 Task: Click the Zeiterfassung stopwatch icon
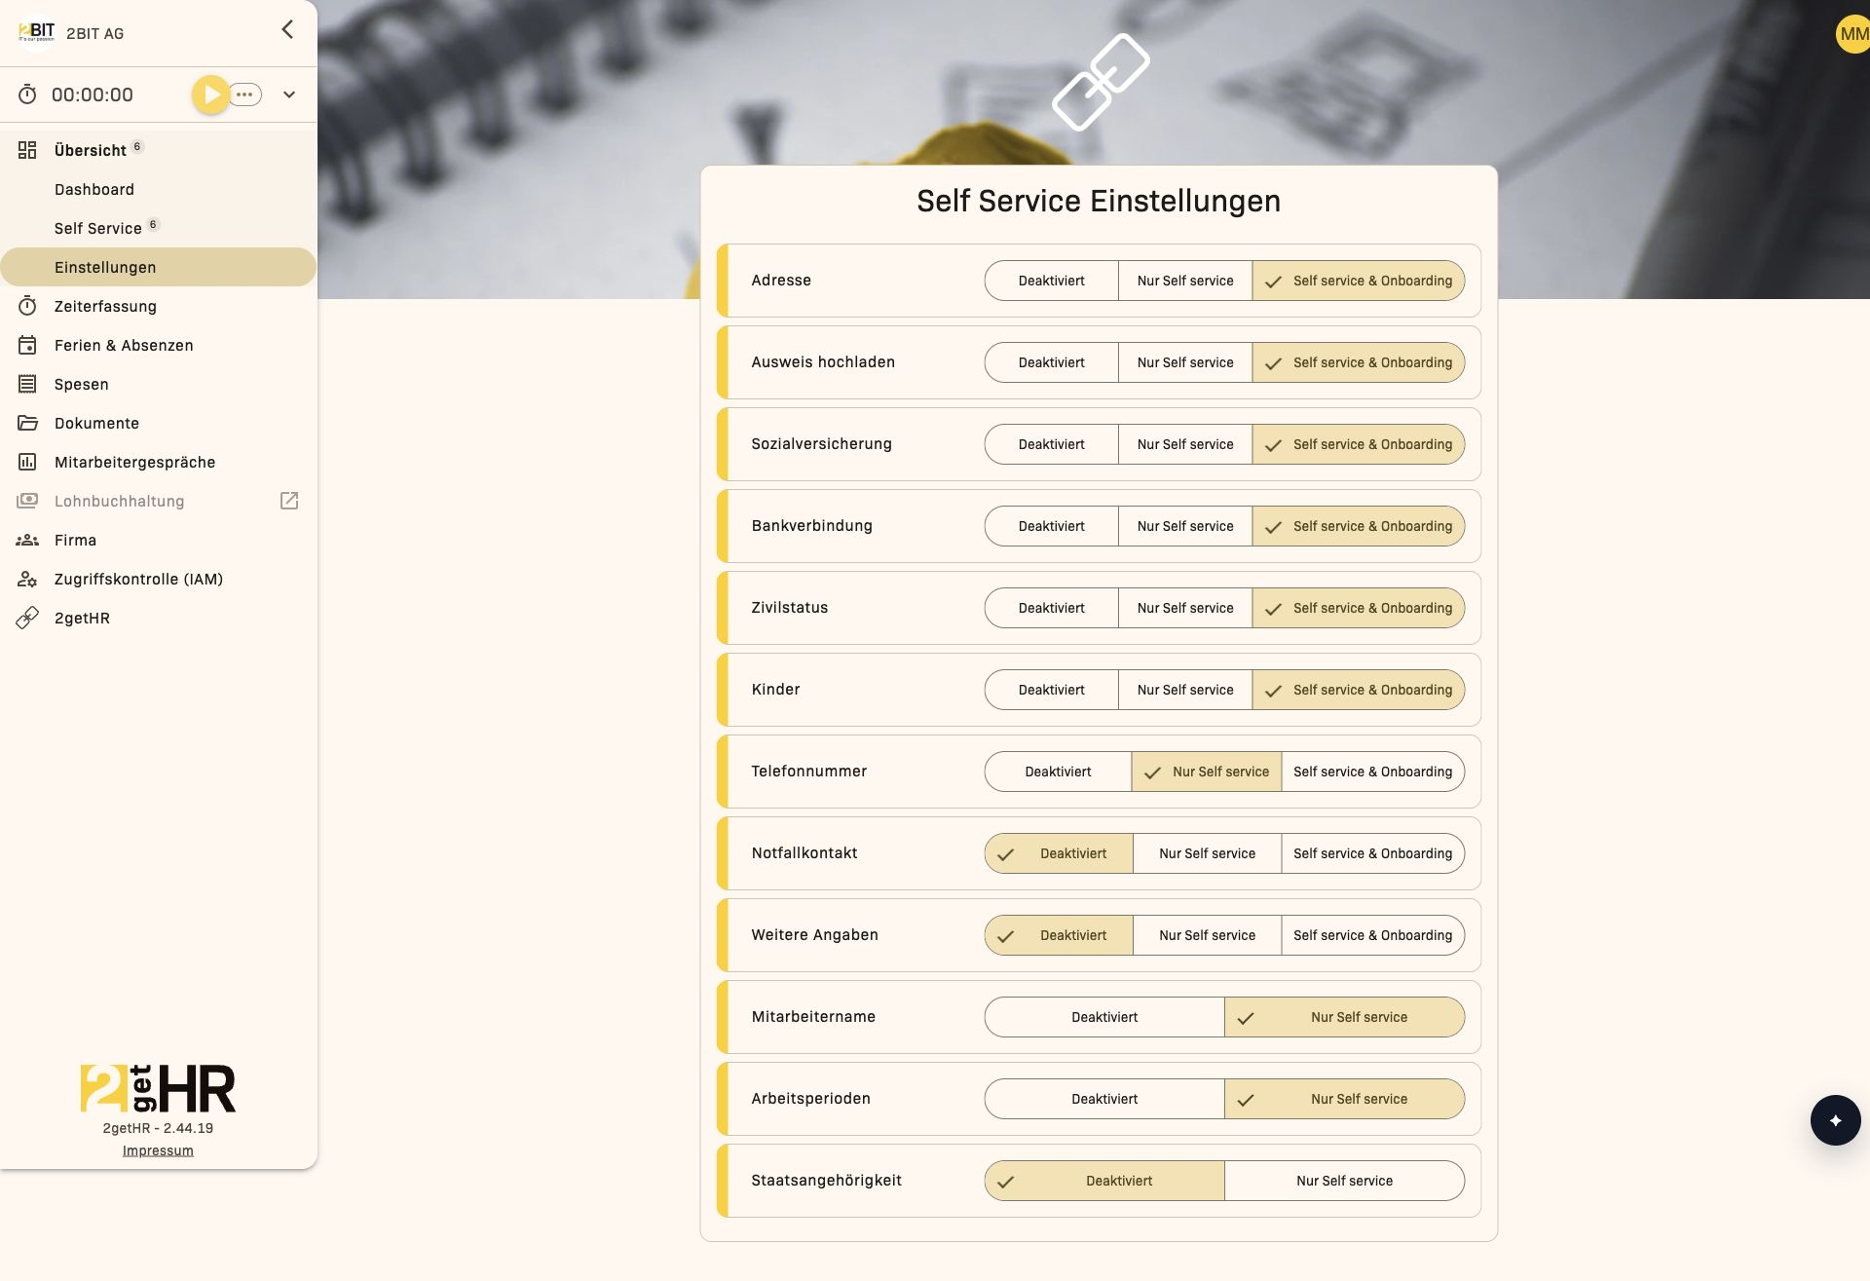27,306
